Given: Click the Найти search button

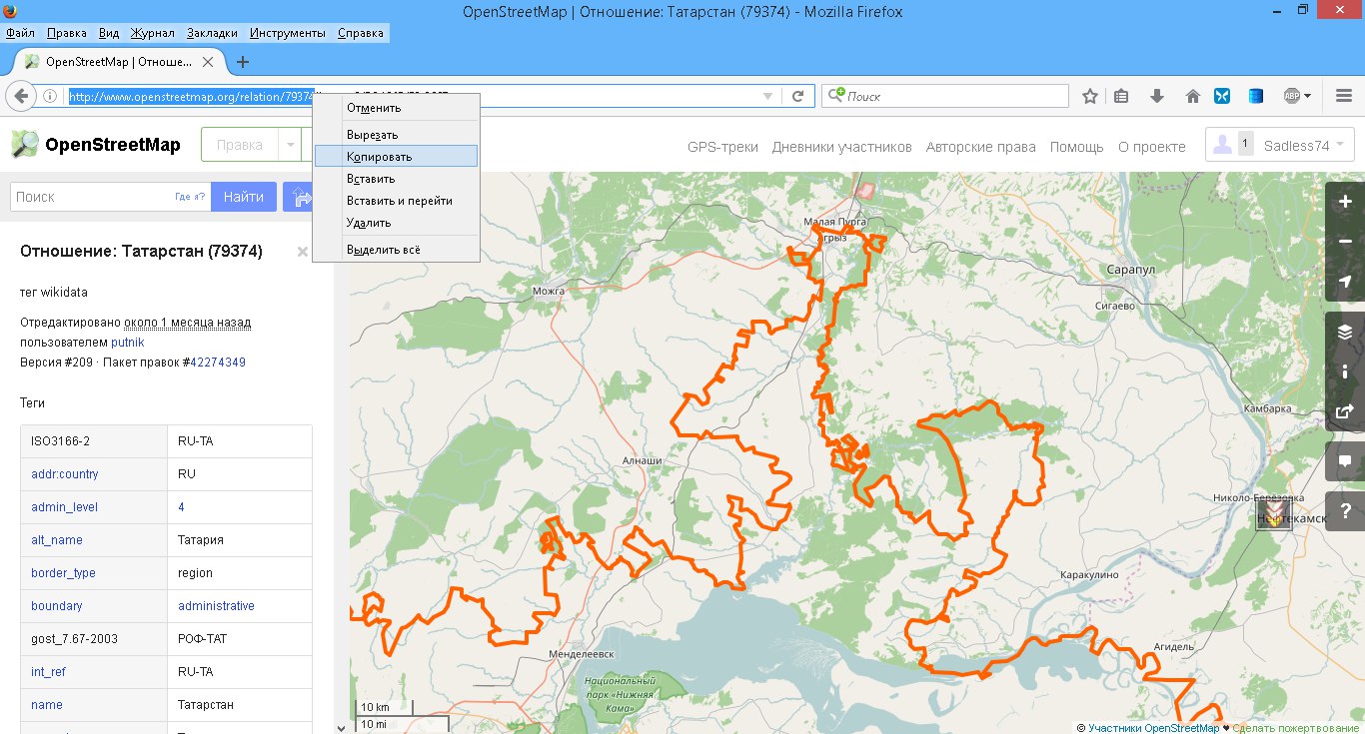Looking at the screenshot, I should (x=244, y=197).
